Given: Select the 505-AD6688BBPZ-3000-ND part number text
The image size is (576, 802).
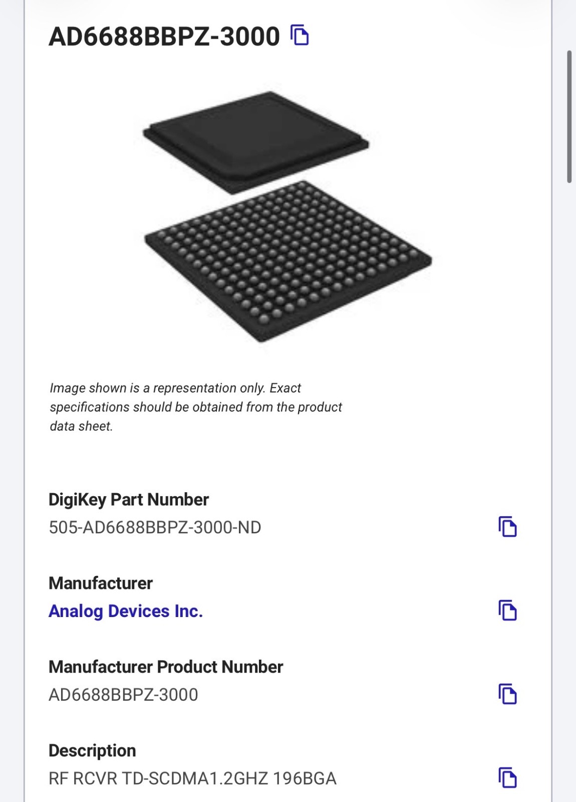Looking at the screenshot, I should click(155, 527).
